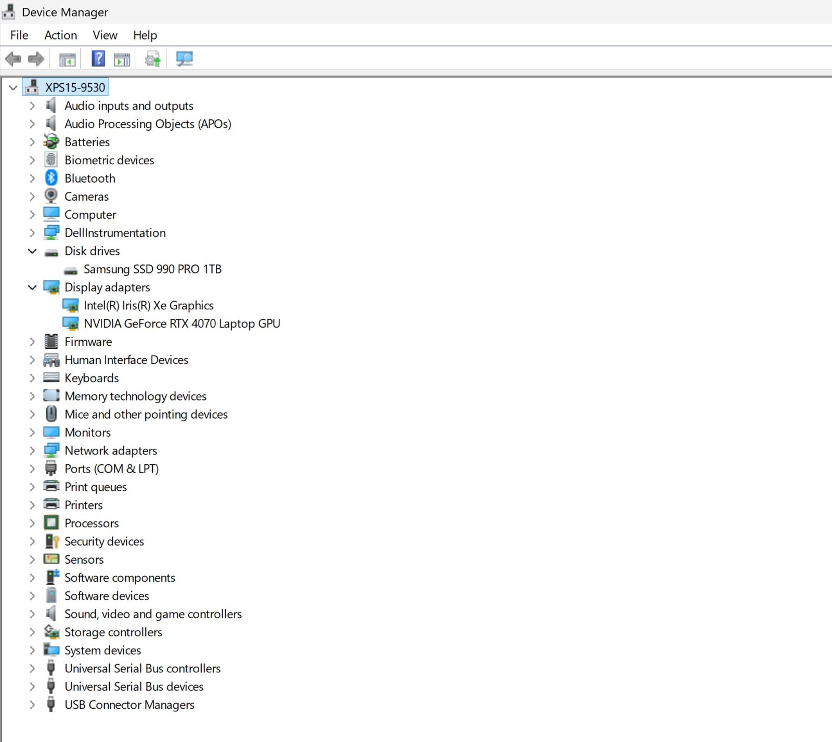Select the Network adapters label
This screenshot has height=742, width=832.
(x=111, y=450)
